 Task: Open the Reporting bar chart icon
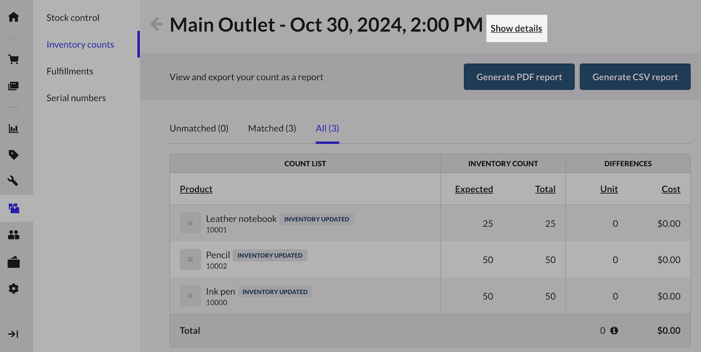[x=14, y=128]
